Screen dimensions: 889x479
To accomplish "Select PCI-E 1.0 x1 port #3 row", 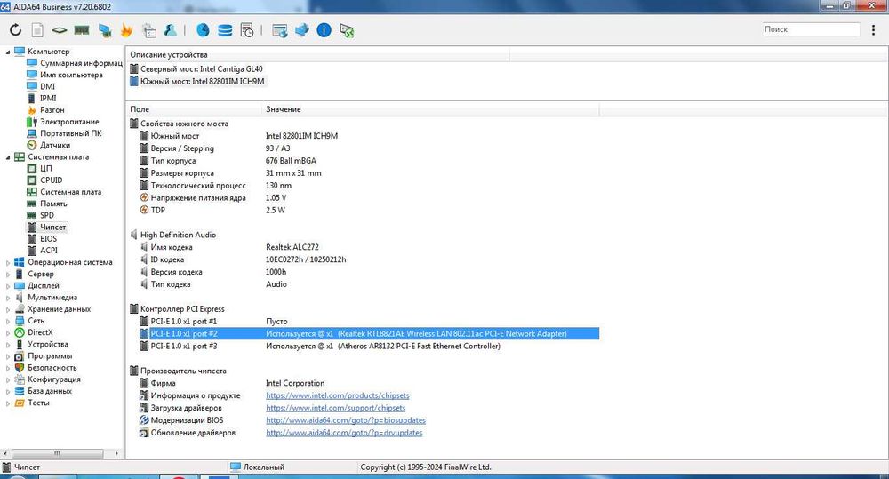I will click(x=364, y=347).
